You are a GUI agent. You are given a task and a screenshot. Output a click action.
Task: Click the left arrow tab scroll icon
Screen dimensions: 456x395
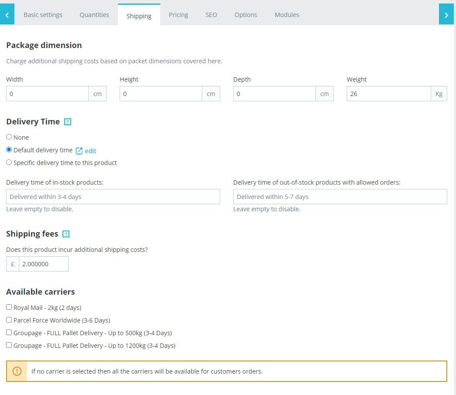point(7,15)
